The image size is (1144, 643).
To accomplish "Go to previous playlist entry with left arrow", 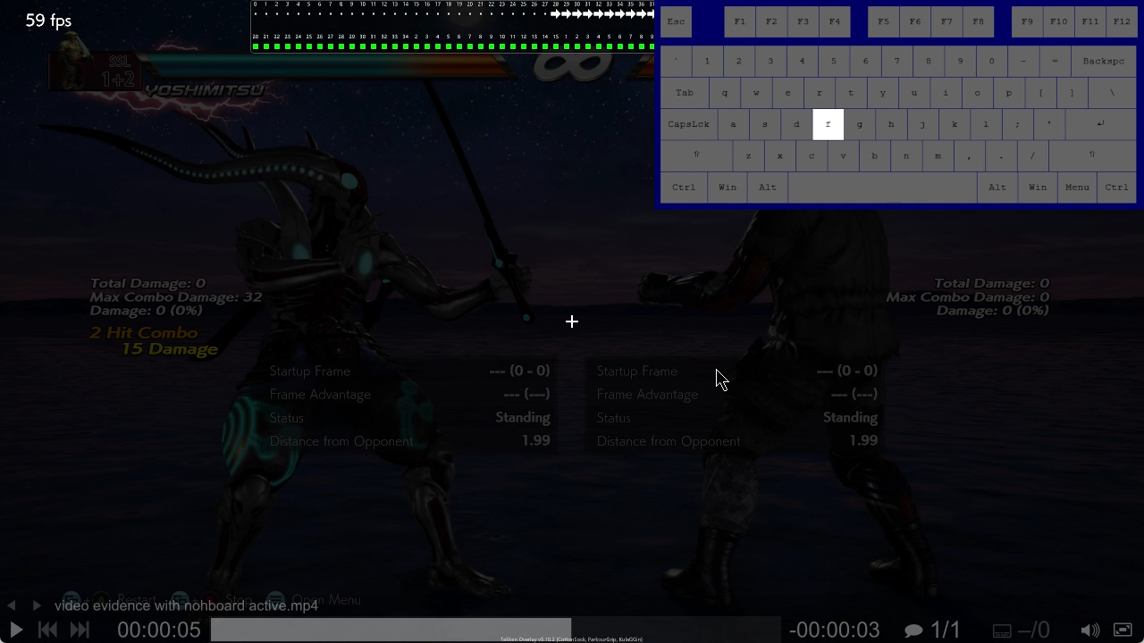I will [x=12, y=605].
